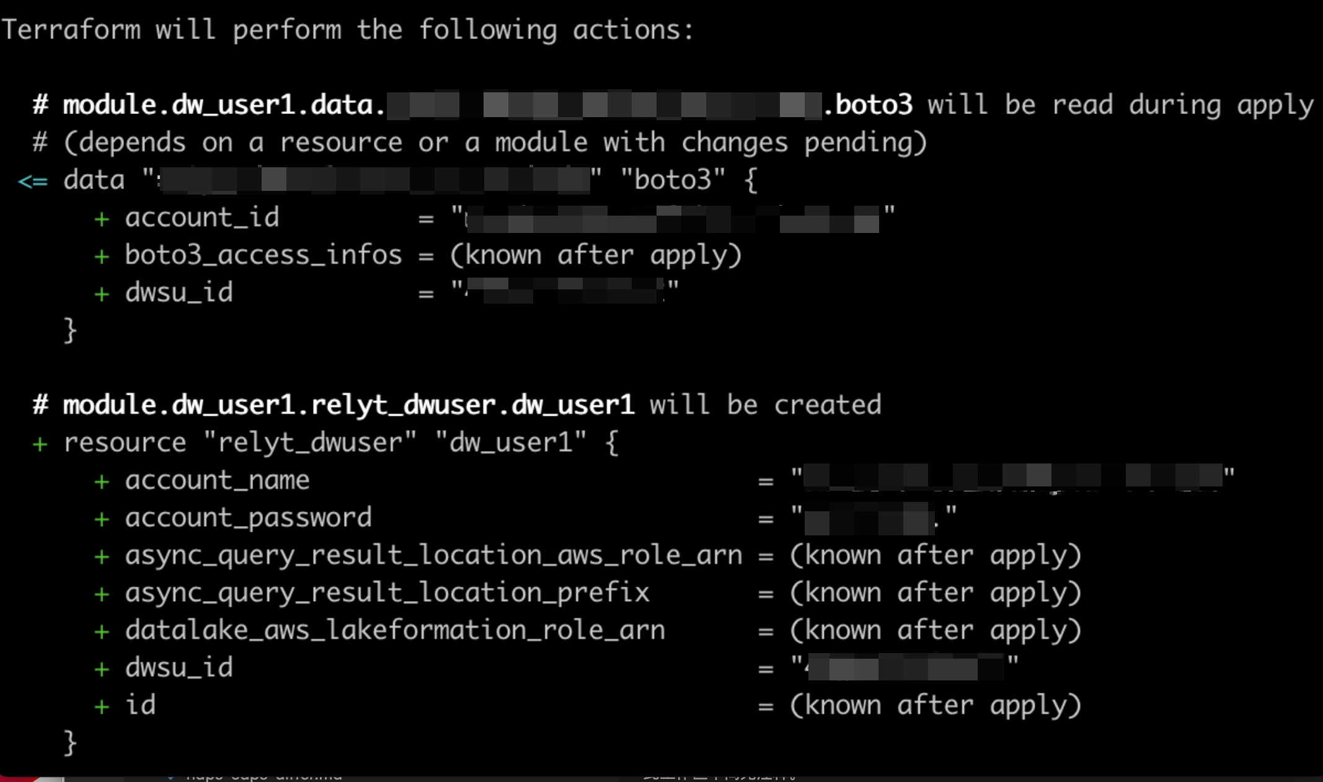The height and width of the screenshot is (782, 1323).
Task: Click the closing brace of the boto3 data block
Action: [x=70, y=330]
